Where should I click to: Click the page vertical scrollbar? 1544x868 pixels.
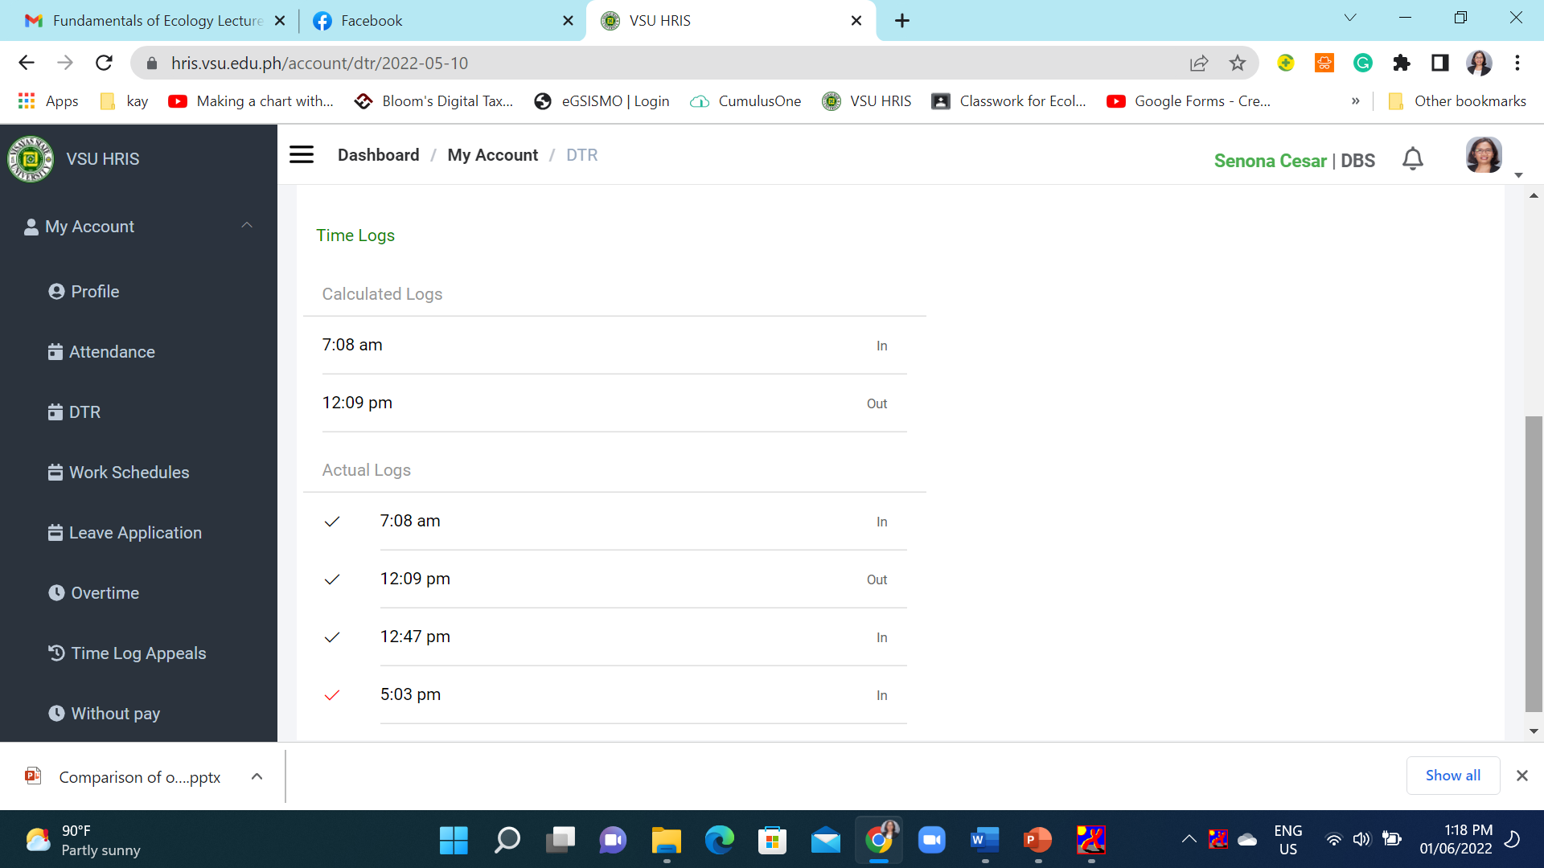tap(1534, 563)
